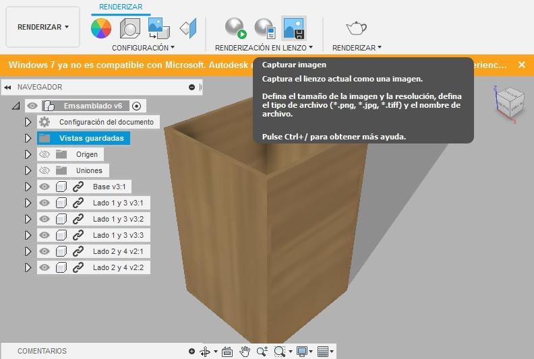Open the RENDERIZAR workspace dropdown button
The image size is (534, 359).
(x=43, y=27)
